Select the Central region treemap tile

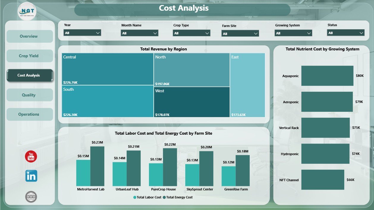pos(108,69)
